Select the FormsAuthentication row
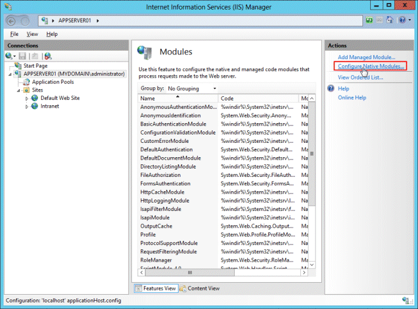 [223, 183]
